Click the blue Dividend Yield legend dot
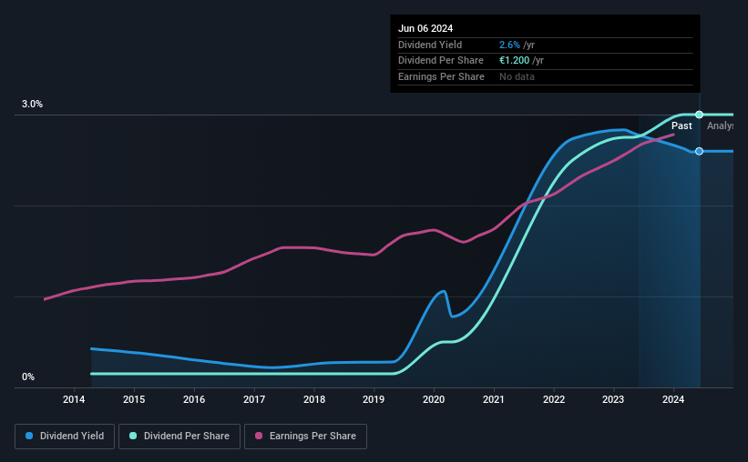Screen dimensions: 748x462 click(x=29, y=436)
